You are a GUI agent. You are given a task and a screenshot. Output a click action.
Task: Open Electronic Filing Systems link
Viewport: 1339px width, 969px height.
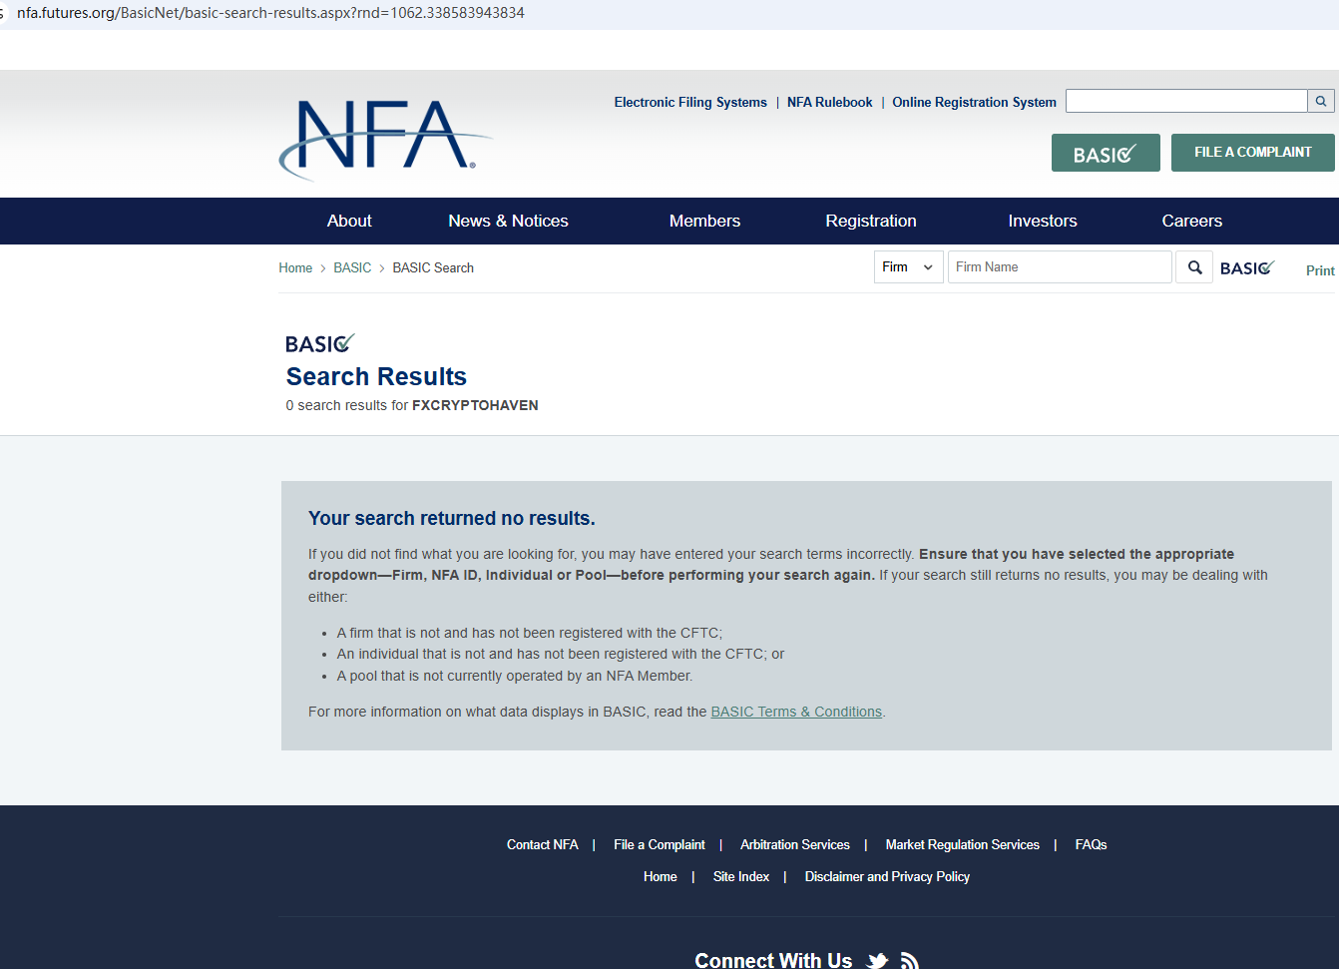pos(690,102)
